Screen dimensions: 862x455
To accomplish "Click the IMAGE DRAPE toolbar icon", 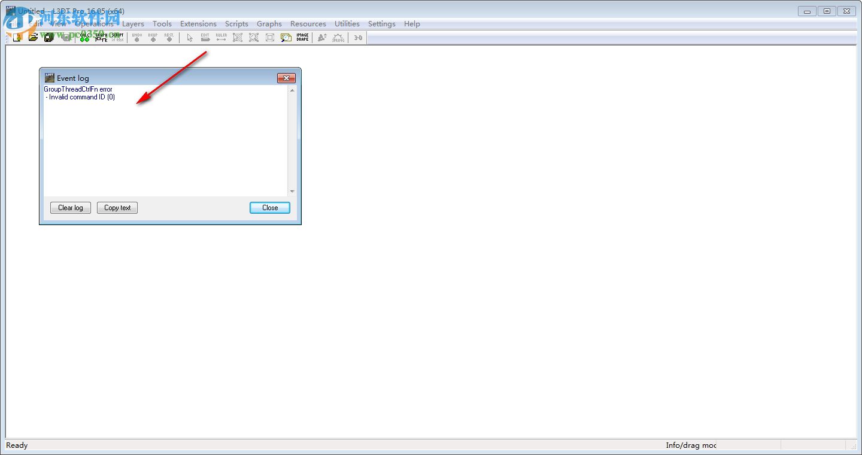I will [302, 37].
